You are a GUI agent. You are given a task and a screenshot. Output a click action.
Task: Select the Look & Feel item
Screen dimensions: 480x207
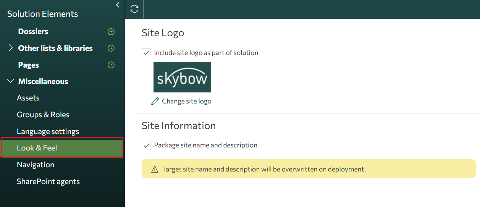pos(37,148)
